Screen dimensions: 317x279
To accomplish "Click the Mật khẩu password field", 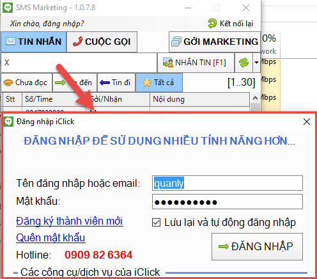I will 228,202.
